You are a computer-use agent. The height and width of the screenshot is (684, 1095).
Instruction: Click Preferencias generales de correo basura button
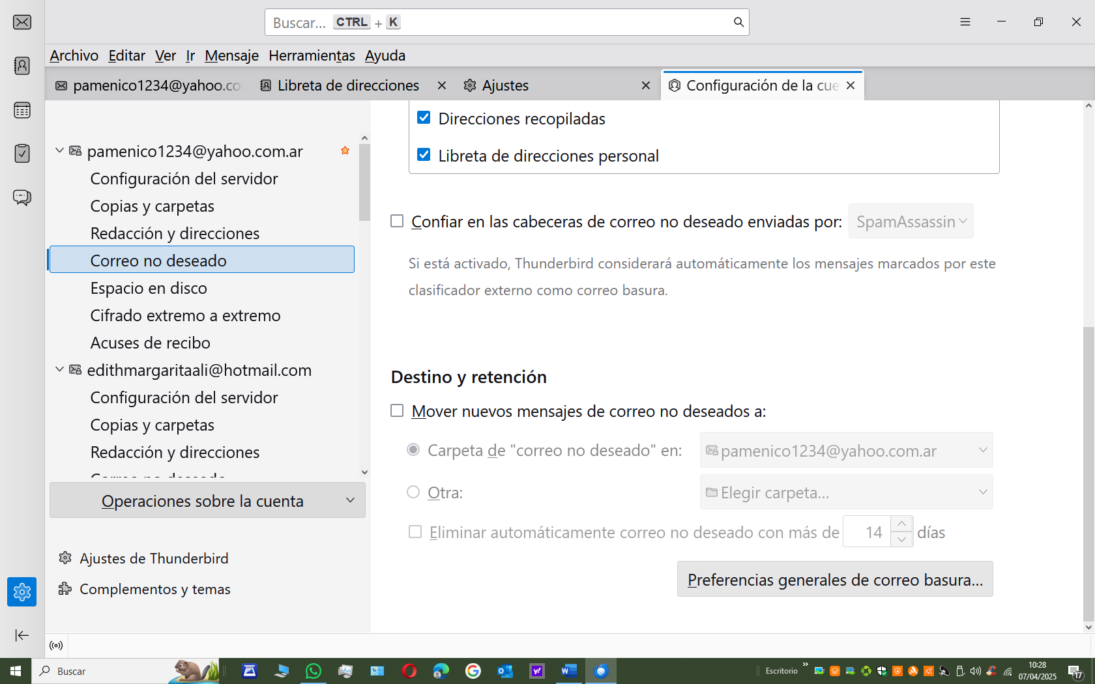(x=835, y=579)
